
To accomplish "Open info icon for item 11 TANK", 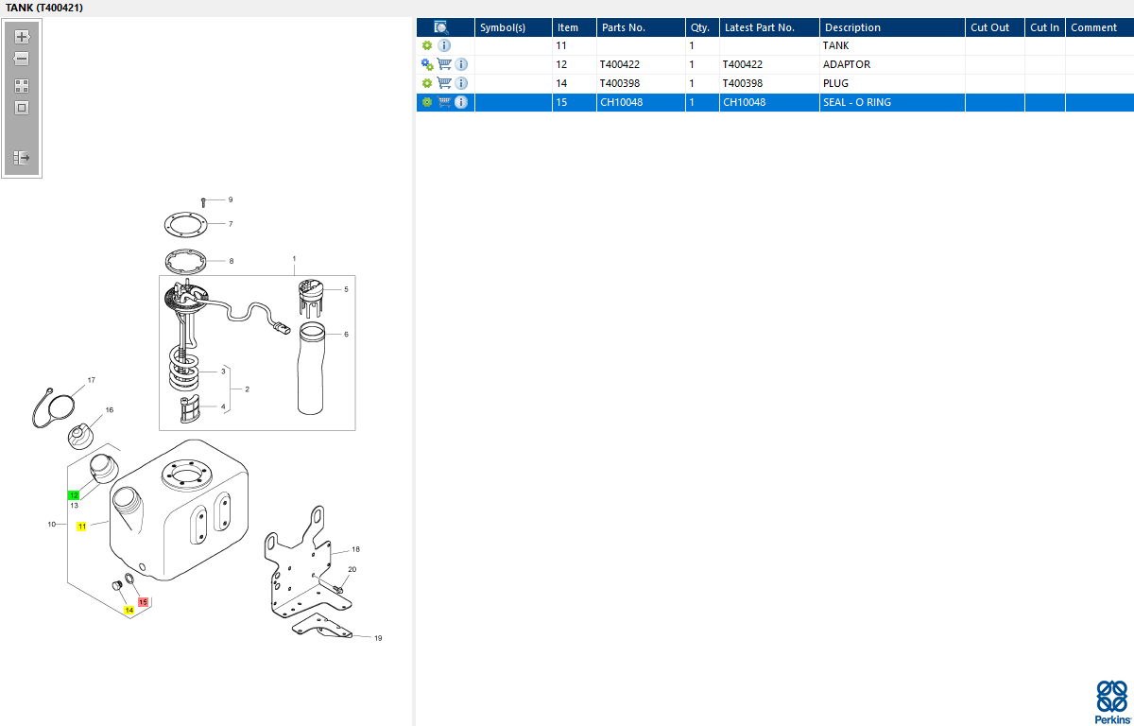I will pyautogui.click(x=444, y=45).
